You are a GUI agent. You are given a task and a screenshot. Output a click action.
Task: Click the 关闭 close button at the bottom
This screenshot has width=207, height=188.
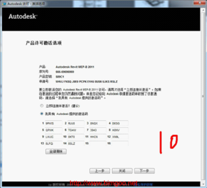click(x=122, y=171)
